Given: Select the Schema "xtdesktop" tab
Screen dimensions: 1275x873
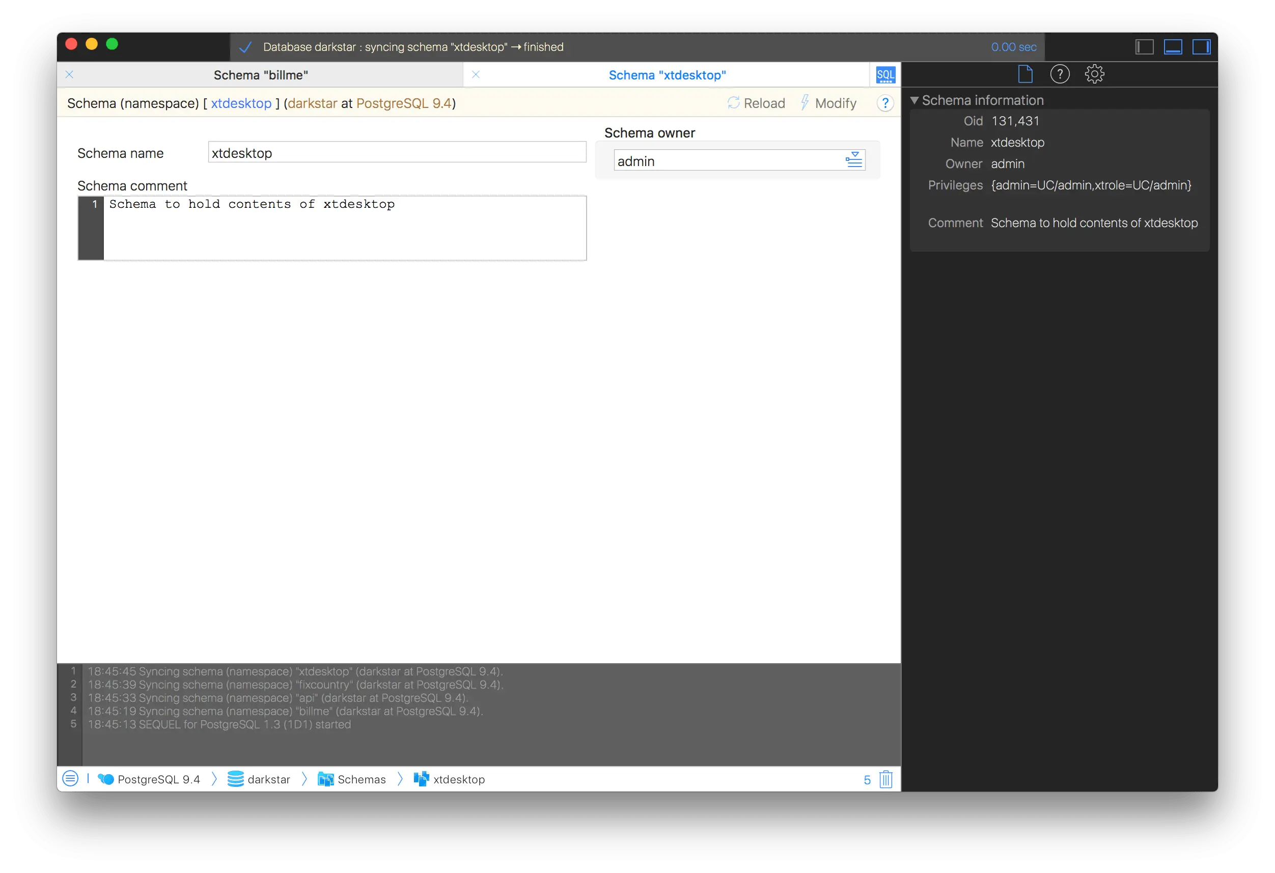Looking at the screenshot, I should point(667,75).
